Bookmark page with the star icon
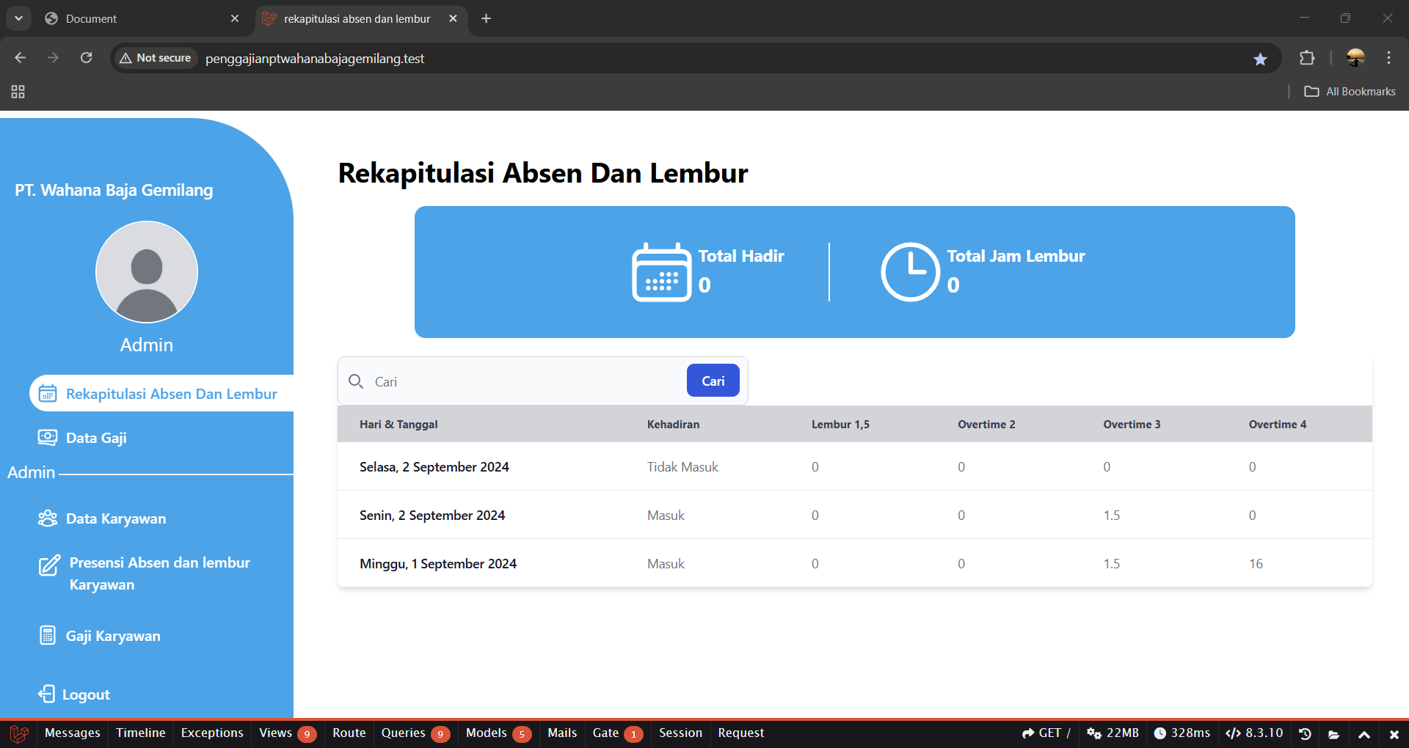This screenshot has height=748, width=1409. pos(1260,59)
